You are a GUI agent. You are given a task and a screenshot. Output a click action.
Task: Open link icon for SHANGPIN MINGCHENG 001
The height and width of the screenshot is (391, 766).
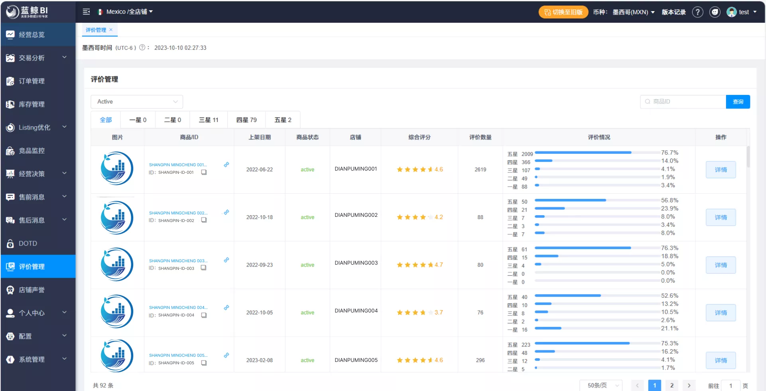pyautogui.click(x=226, y=165)
